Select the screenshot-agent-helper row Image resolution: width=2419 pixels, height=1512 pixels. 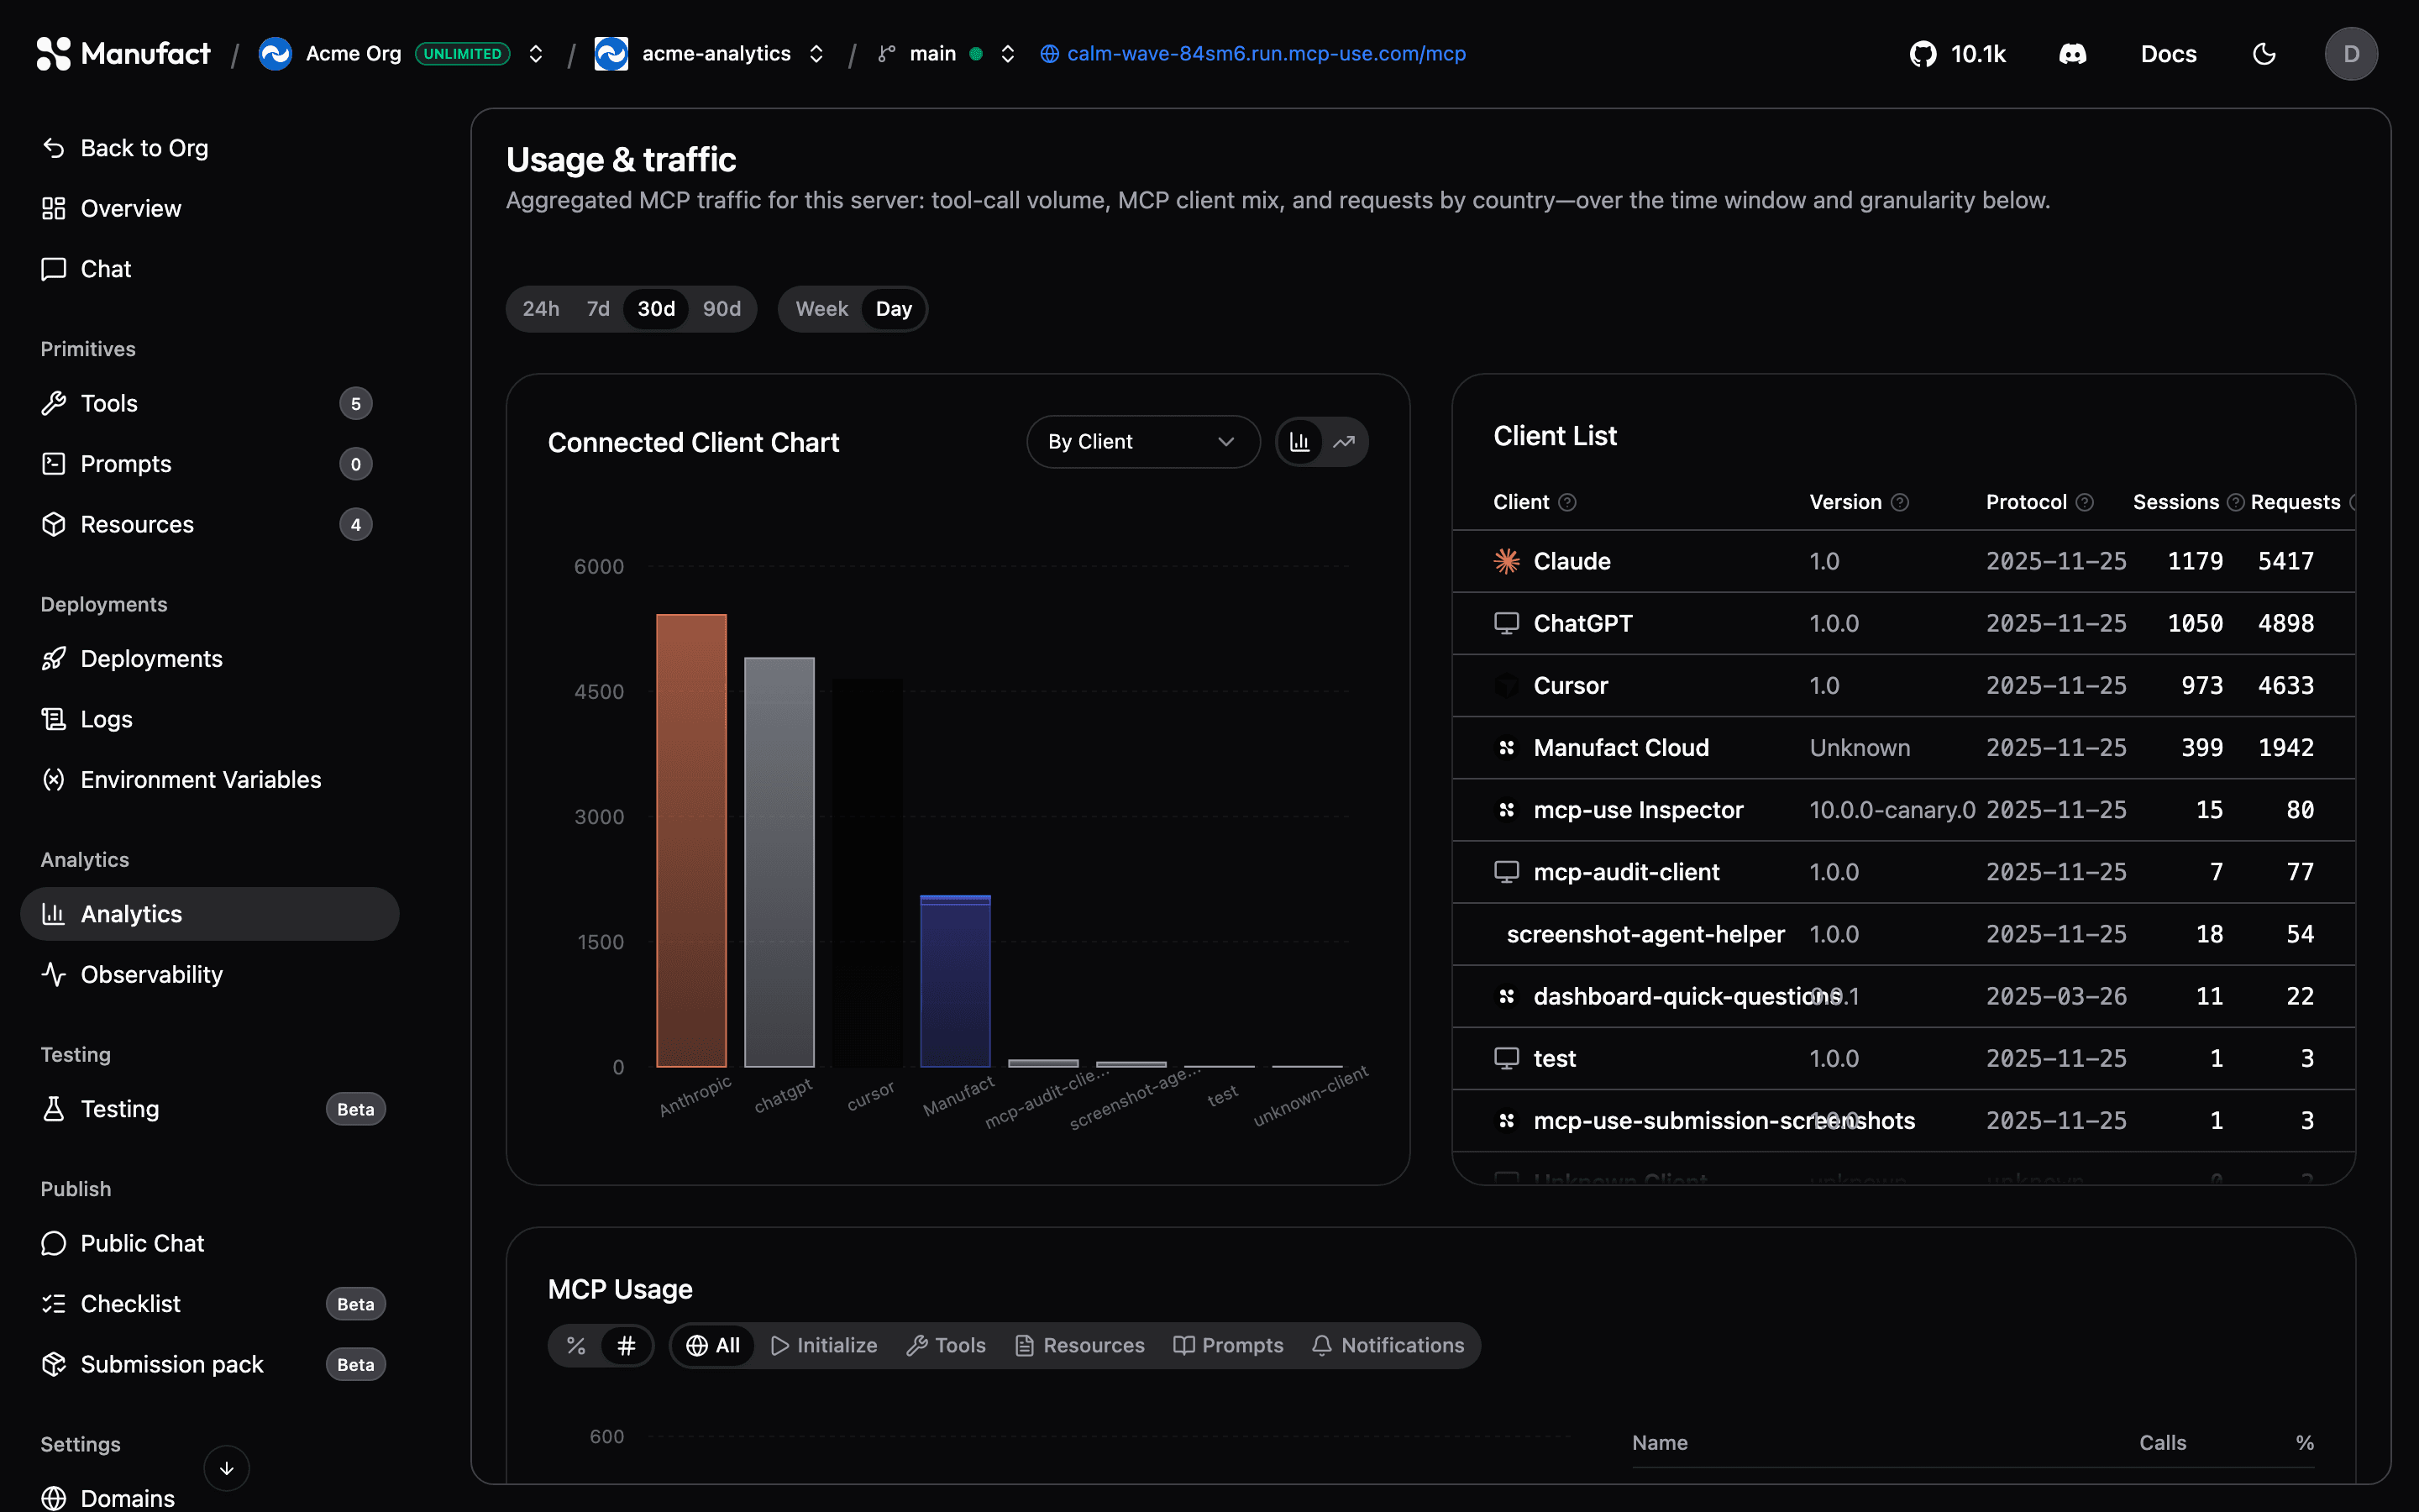1903,934
